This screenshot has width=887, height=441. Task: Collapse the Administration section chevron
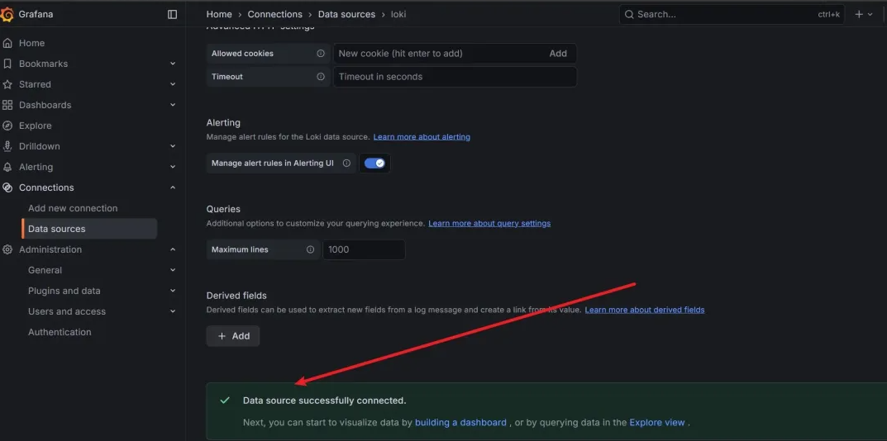tap(173, 249)
